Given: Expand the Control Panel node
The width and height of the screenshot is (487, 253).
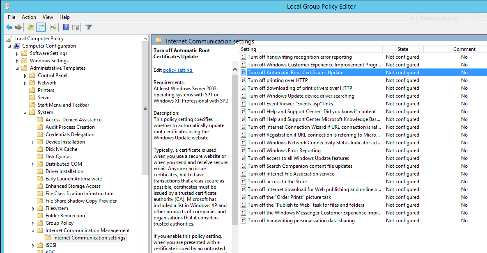Looking at the screenshot, I should 25,75.
